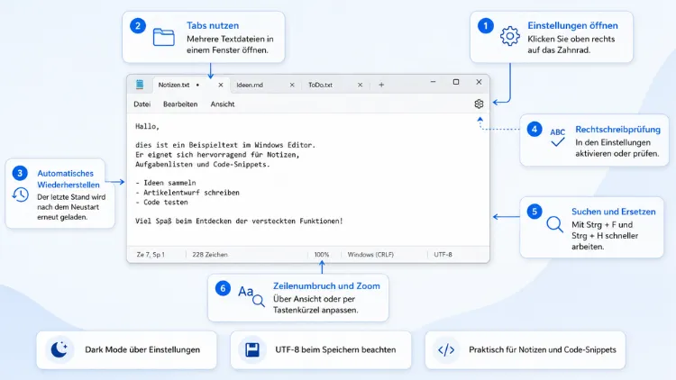This screenshot has height=380, width=676.
Task: Open the Ansicht menu
Action: pyautogui.click(x=223, y=104)
